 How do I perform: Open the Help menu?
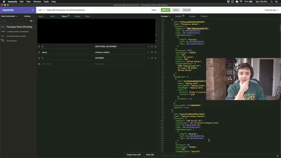[x=54, y=2]
